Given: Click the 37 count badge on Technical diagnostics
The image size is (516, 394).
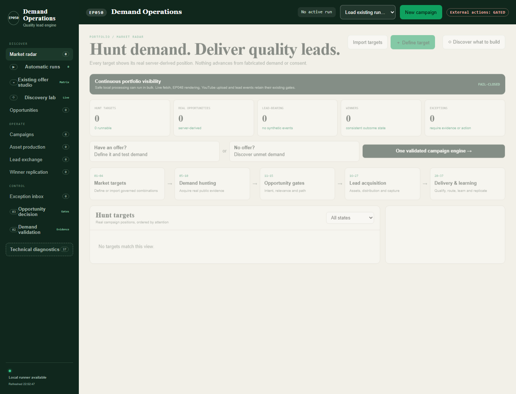Looking at the screenshot, I should 64,250.
